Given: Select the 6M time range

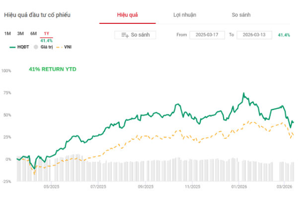Looking at the screenshot, I should (33, 33).
